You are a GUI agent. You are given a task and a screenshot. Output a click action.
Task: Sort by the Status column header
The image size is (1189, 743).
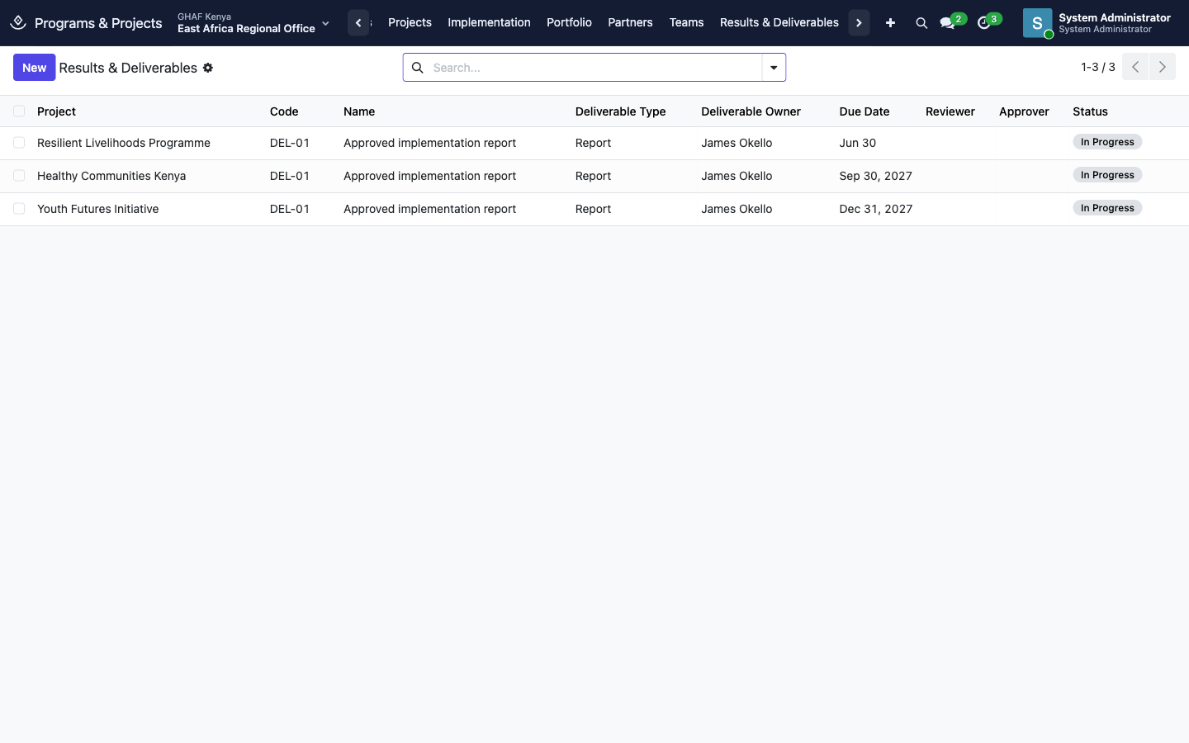[x=1091, y=111]
